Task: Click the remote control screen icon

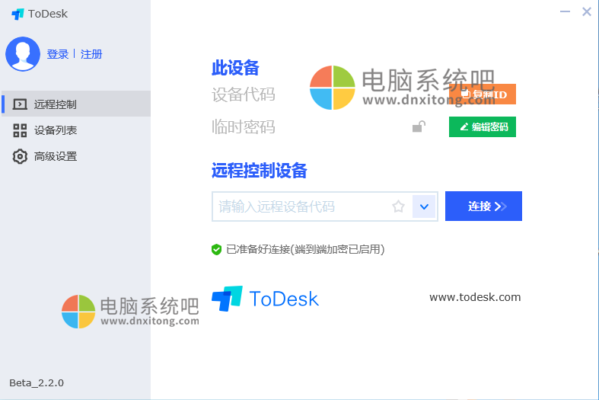Action: [20, 104]
